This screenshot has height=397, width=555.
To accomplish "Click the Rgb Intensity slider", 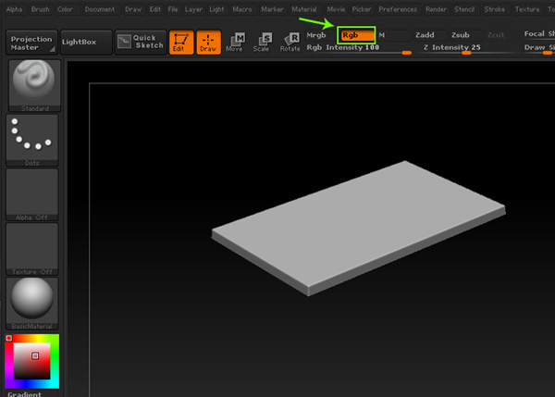I will point(359,48).
